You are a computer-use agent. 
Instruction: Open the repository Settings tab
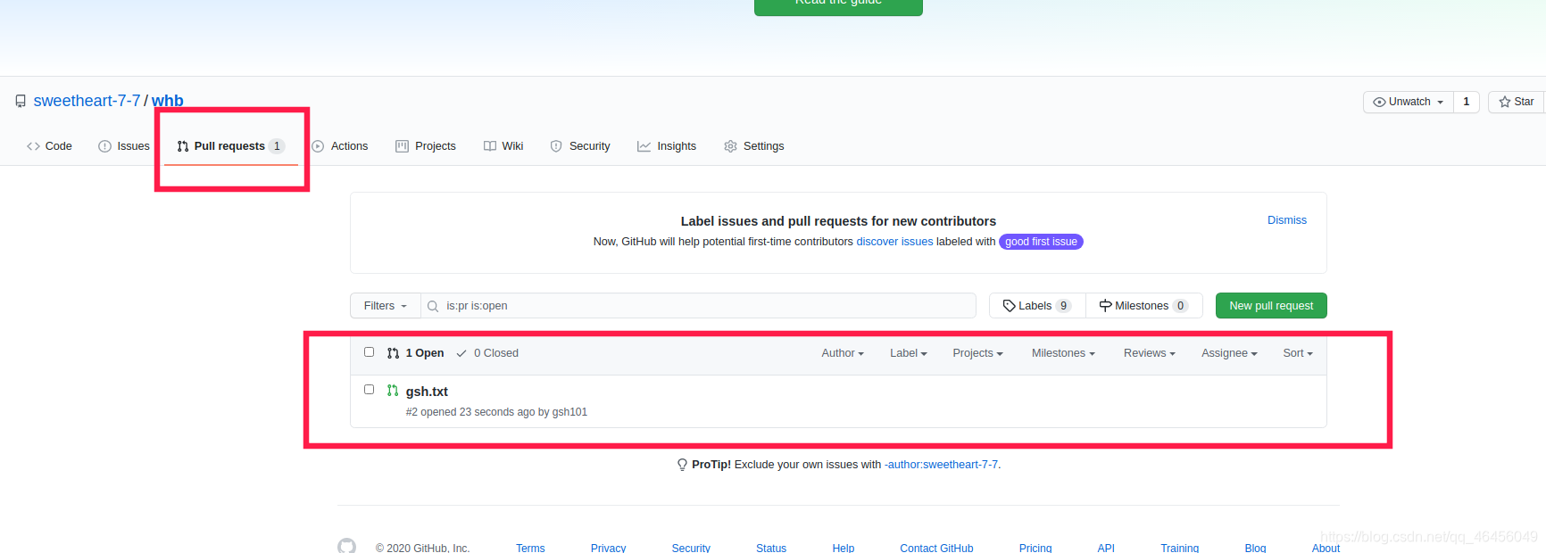754,146
